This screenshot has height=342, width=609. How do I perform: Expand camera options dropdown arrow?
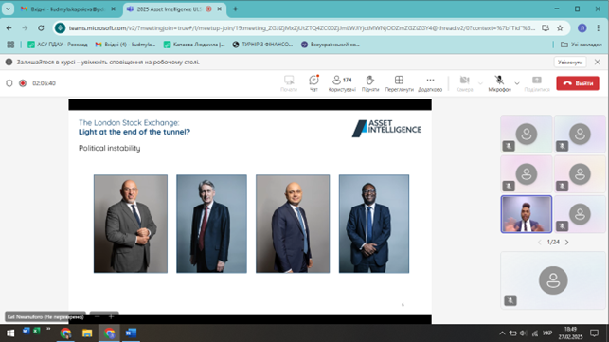pyautogui.click(x=480, y=83)
